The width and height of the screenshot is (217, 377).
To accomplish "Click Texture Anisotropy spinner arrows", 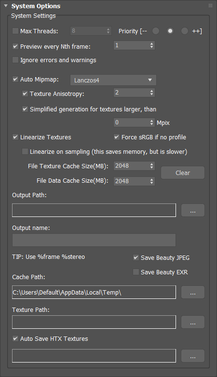I will coord(151,93).
